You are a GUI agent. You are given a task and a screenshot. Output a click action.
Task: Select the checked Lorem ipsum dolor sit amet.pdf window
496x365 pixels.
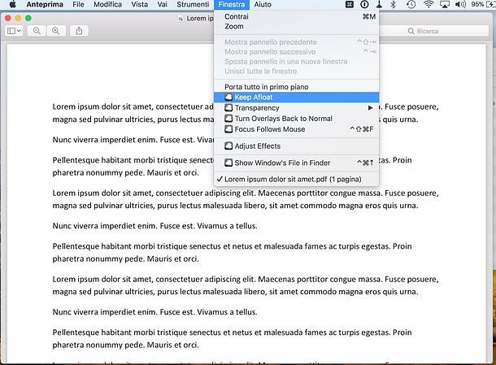point(297,179)
